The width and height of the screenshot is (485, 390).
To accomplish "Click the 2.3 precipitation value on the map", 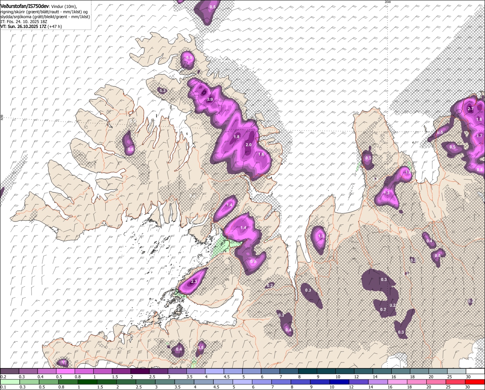I will [x=194, y=281].
